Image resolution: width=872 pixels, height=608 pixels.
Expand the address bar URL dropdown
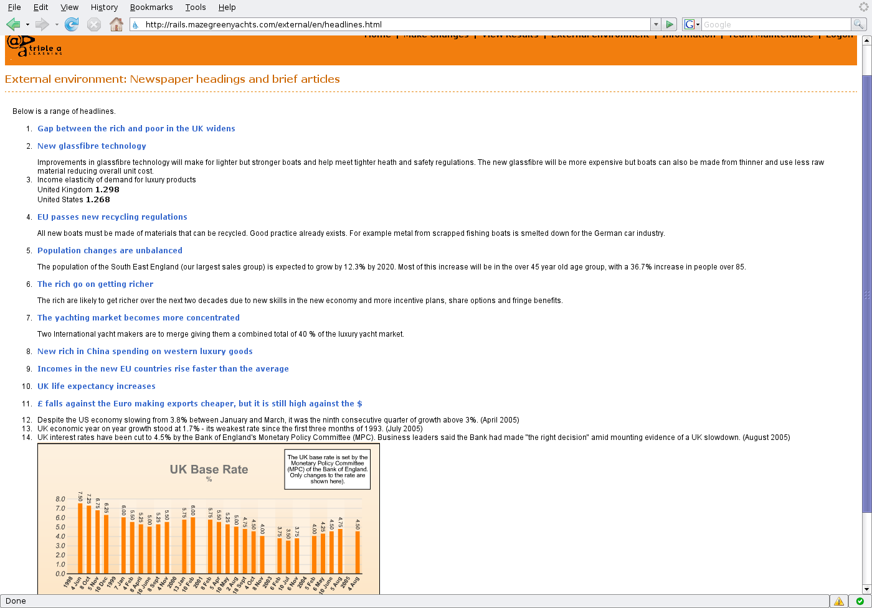pyautogui.click(x=655, y=24)
